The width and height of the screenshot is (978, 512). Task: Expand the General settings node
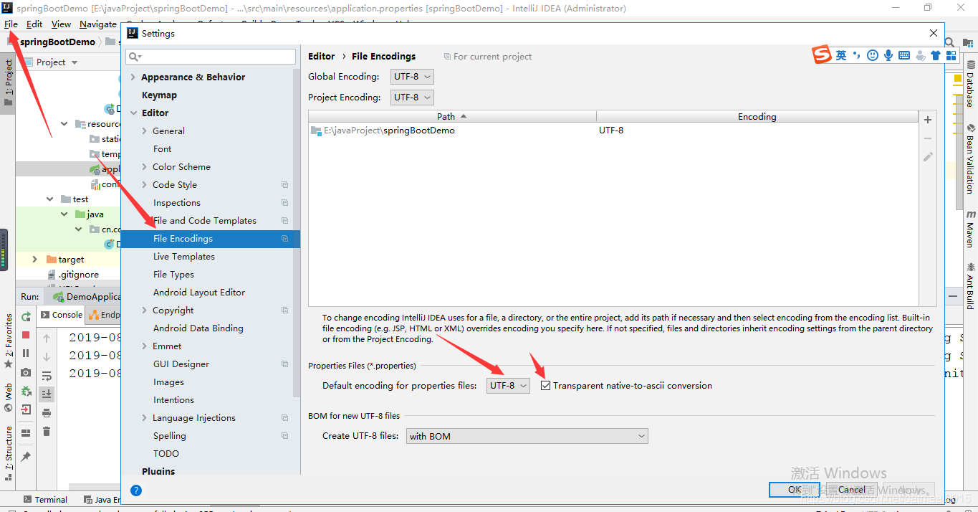[145, 131]
